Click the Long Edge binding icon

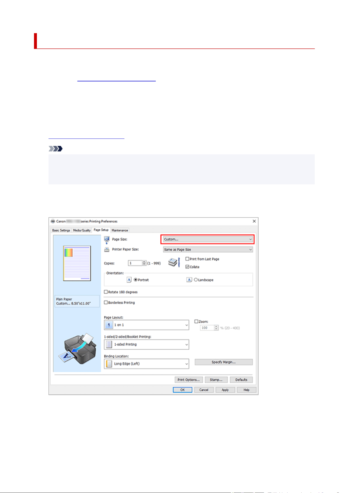(109, 364)
